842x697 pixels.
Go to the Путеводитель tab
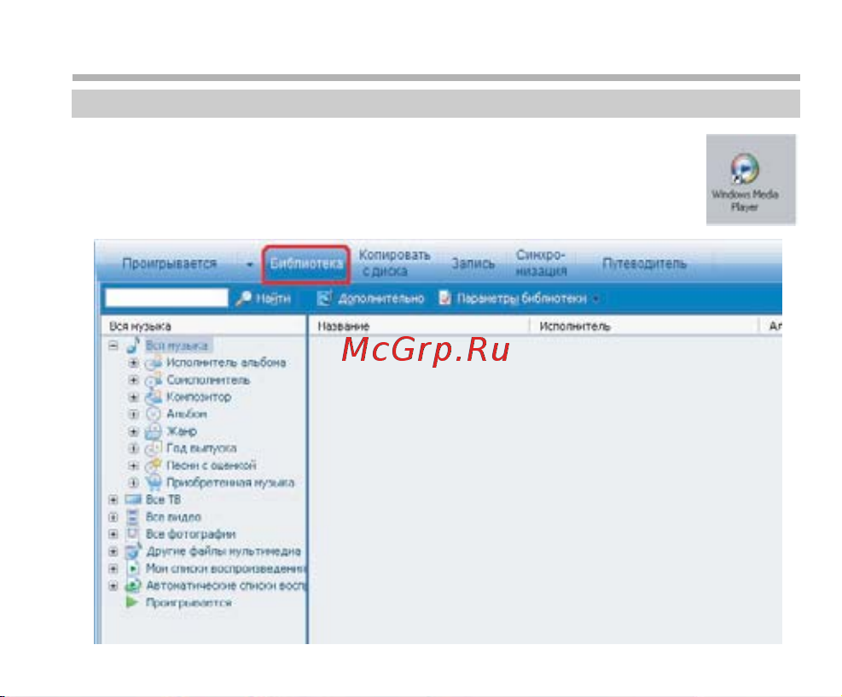[x=644, y=264]
